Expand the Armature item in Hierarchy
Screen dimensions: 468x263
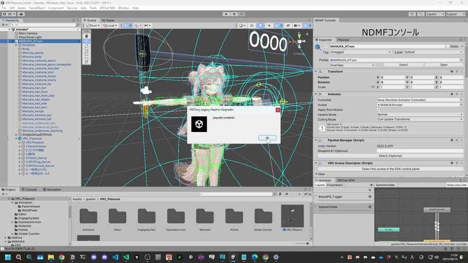(16, 45)
